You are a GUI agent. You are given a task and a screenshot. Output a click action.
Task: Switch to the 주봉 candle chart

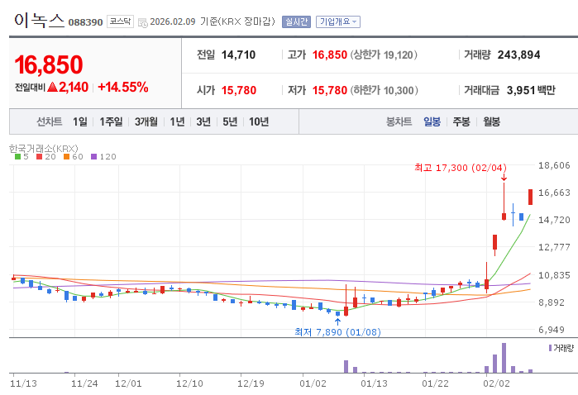[x=461, y=121]
